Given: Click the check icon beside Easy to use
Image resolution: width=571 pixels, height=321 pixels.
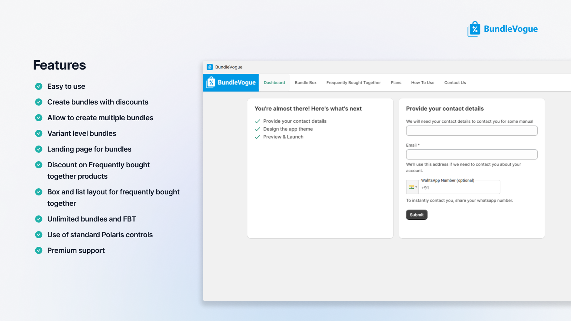Looking at the screenshot, I should coord(39,86).
